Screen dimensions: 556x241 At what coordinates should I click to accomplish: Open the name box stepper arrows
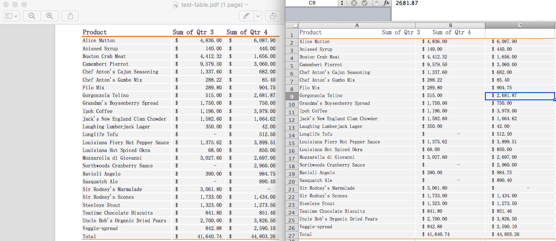342,3
